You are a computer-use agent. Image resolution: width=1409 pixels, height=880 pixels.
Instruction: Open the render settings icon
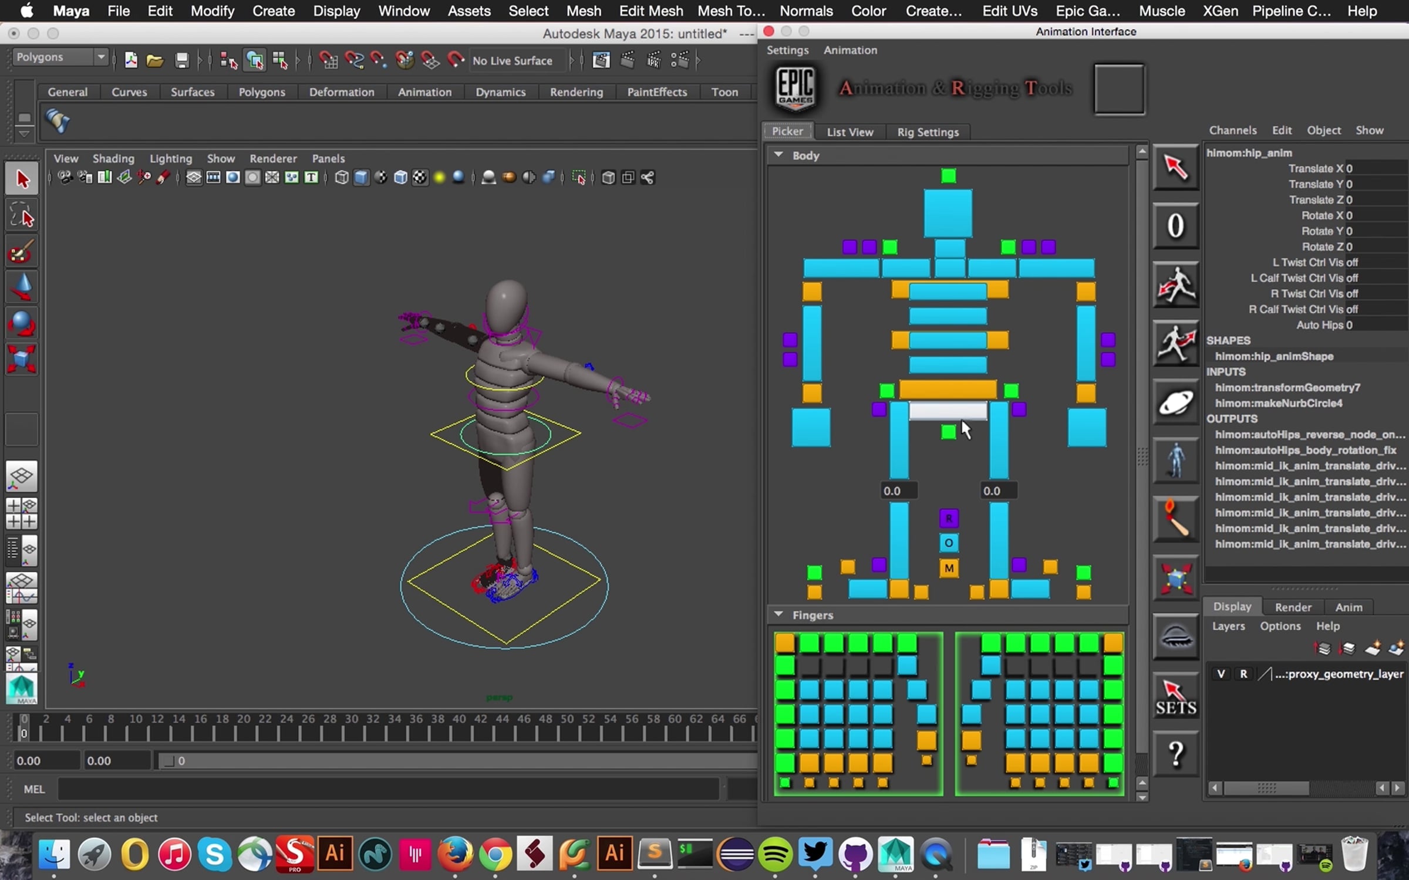pos(680,60)
